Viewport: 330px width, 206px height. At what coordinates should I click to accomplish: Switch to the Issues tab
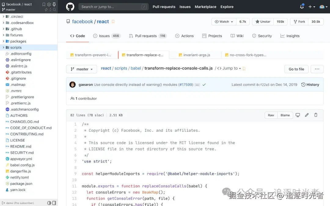point(107,36)
